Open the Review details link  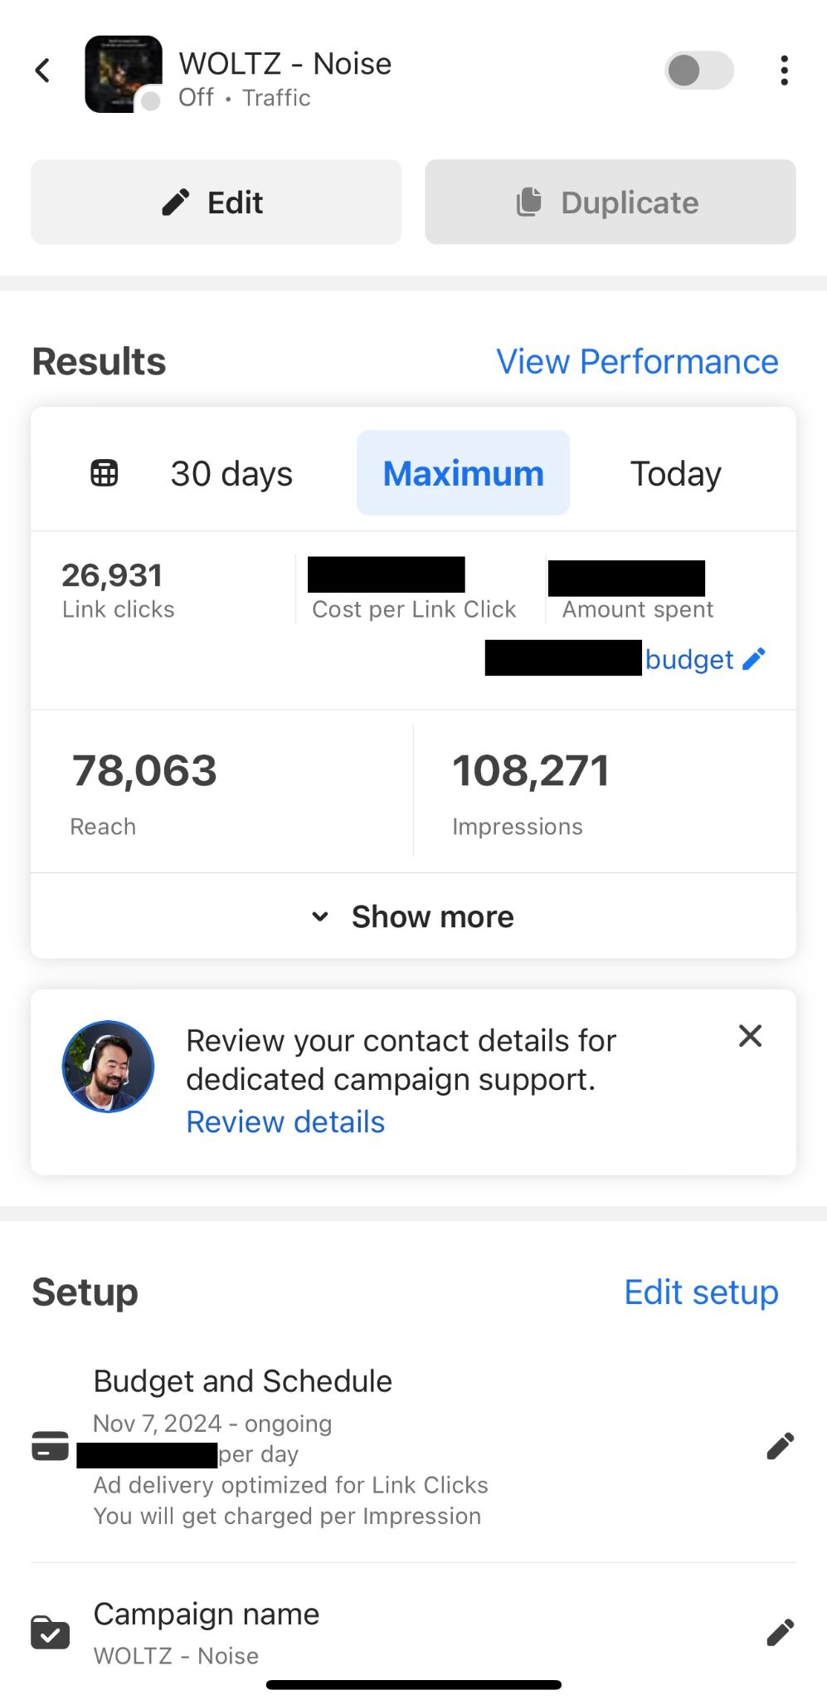click(285, 1122)
